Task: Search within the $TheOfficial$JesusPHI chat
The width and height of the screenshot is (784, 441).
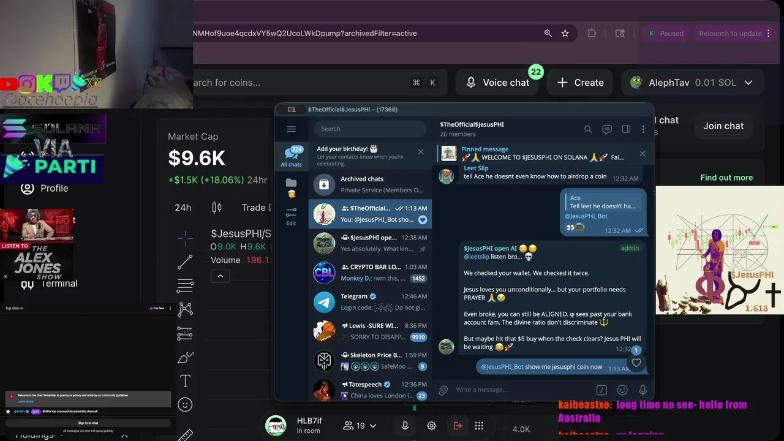Action: point(588,129)
